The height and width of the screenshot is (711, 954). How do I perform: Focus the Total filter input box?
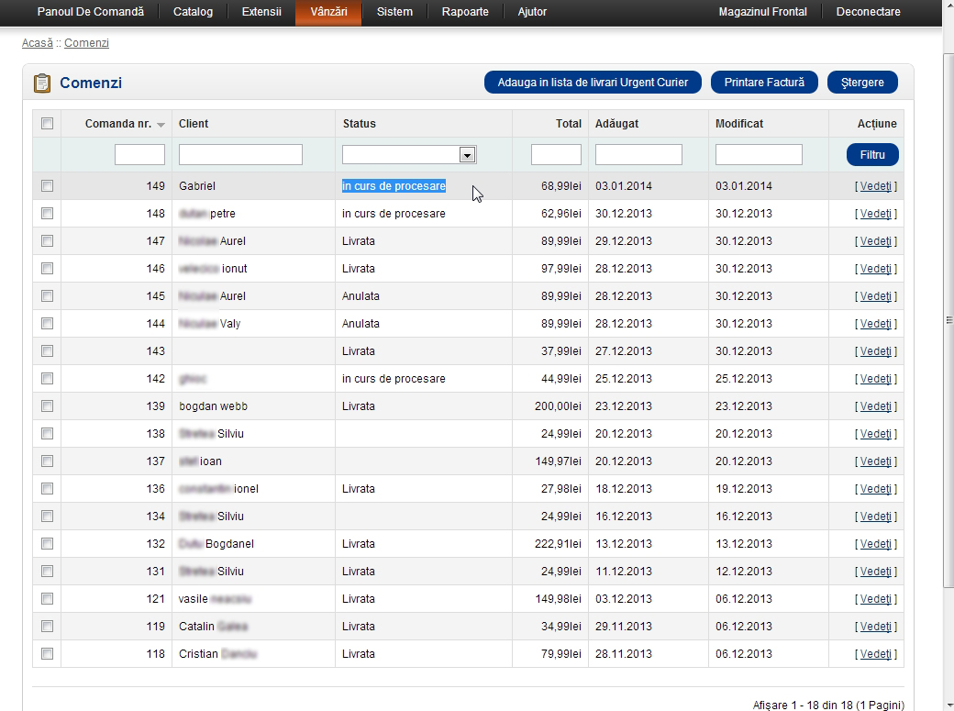click(556, 155)
